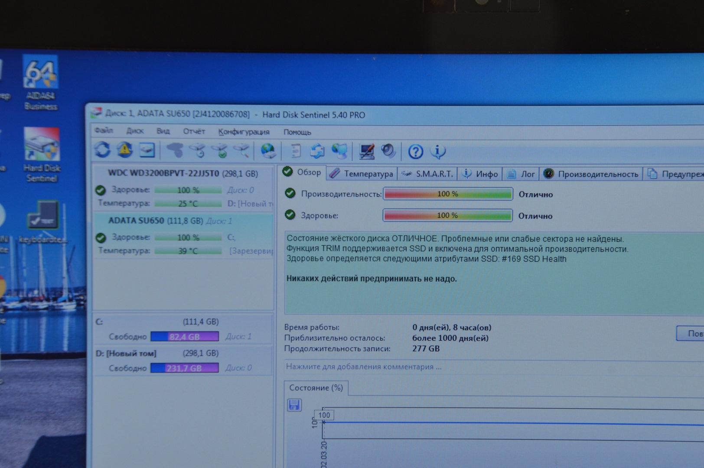Switch to the Обзор tab
The width and height of the screenshot is (704, 468).
[302, 172]
